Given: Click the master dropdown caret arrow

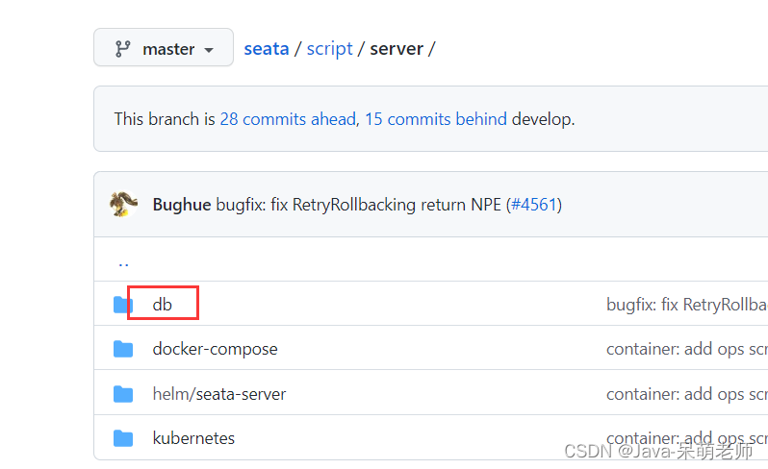Looking at the screenshot, I should coord(209,50).
